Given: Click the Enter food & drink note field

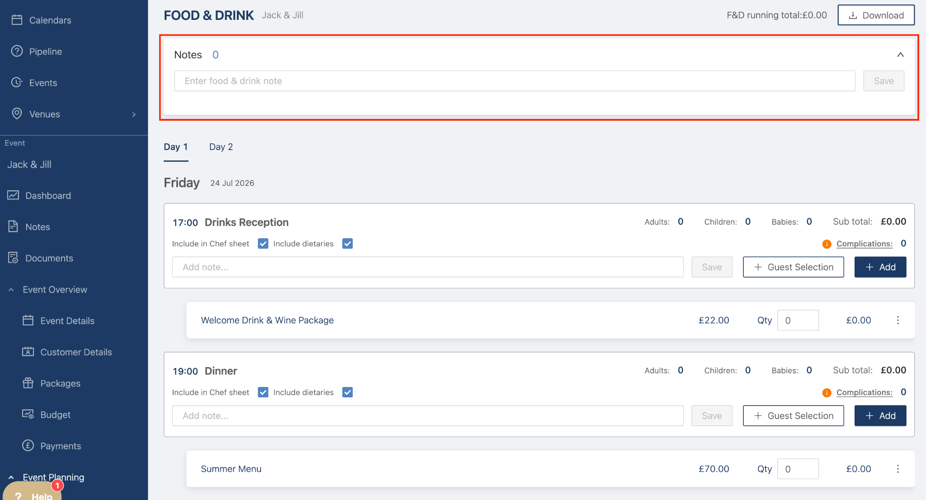Looking at the screenshot, I should (514, 81).
